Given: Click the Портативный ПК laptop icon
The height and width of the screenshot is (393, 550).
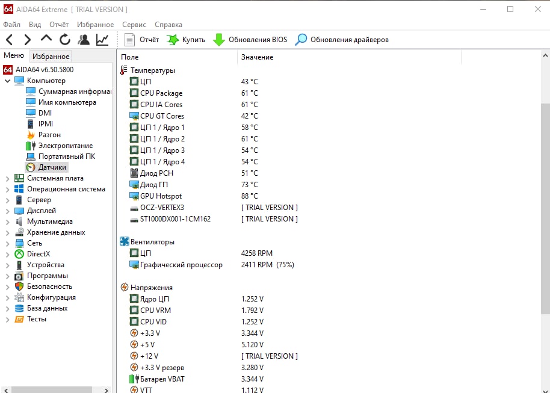Looking at the screenshot, I should click(31, 156).
